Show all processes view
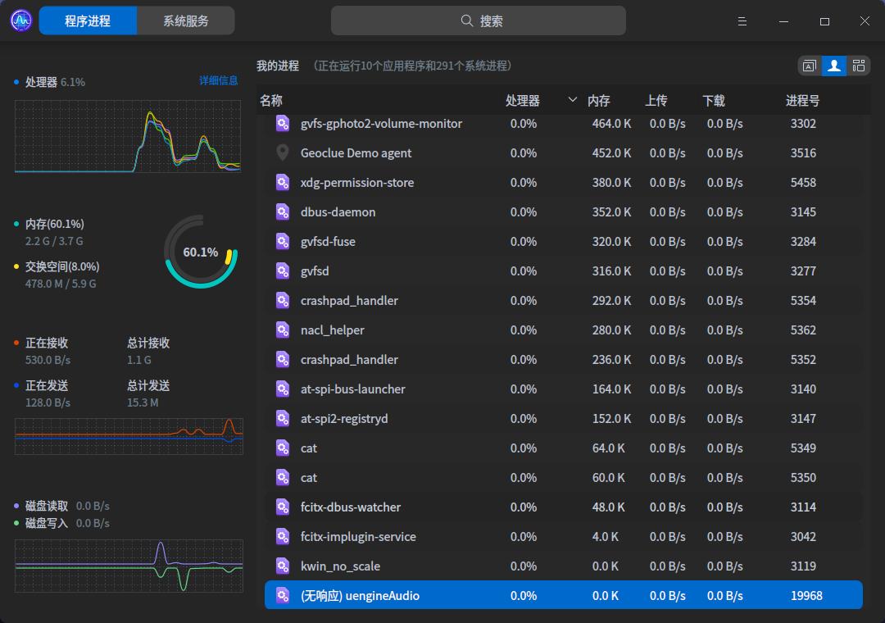Image resolution: width=885 pixels, height=623 pixels. (858, 66)
